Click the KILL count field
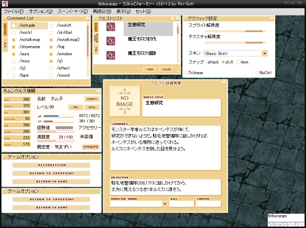306x228 pixels. coord(182,204)
